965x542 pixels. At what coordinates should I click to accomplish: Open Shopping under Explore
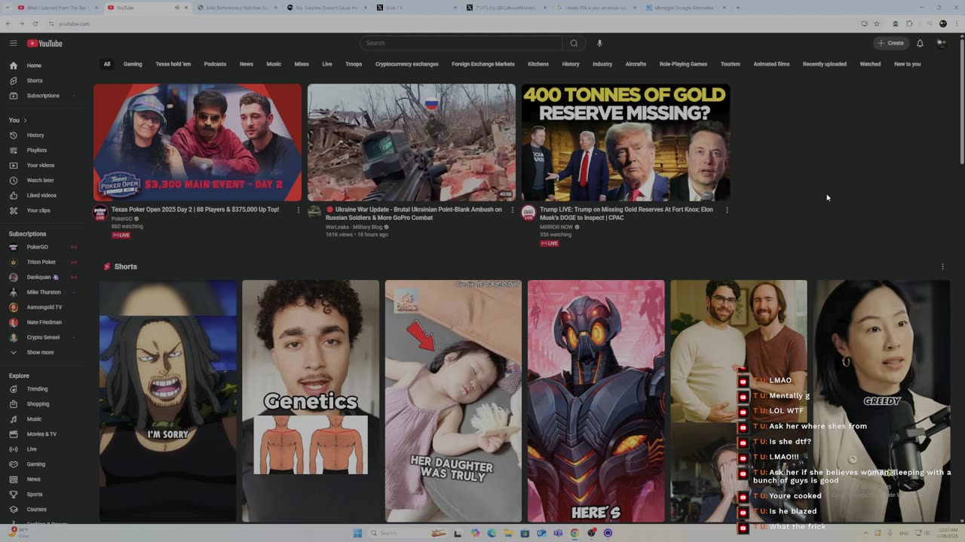pyautogui.click(x=38, y=403)
